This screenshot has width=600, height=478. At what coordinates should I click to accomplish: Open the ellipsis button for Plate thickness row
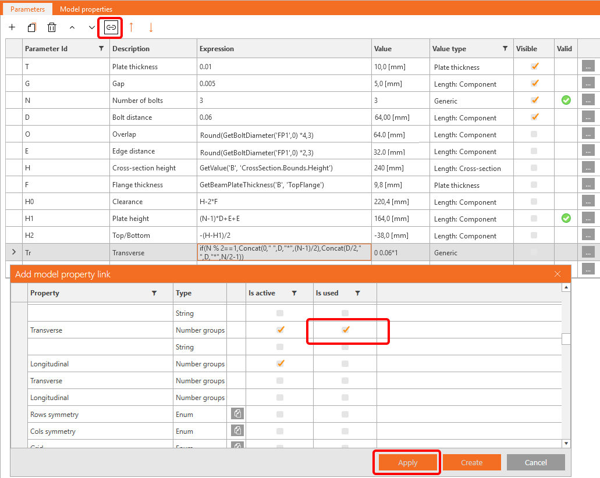click(x=588, y=66)
